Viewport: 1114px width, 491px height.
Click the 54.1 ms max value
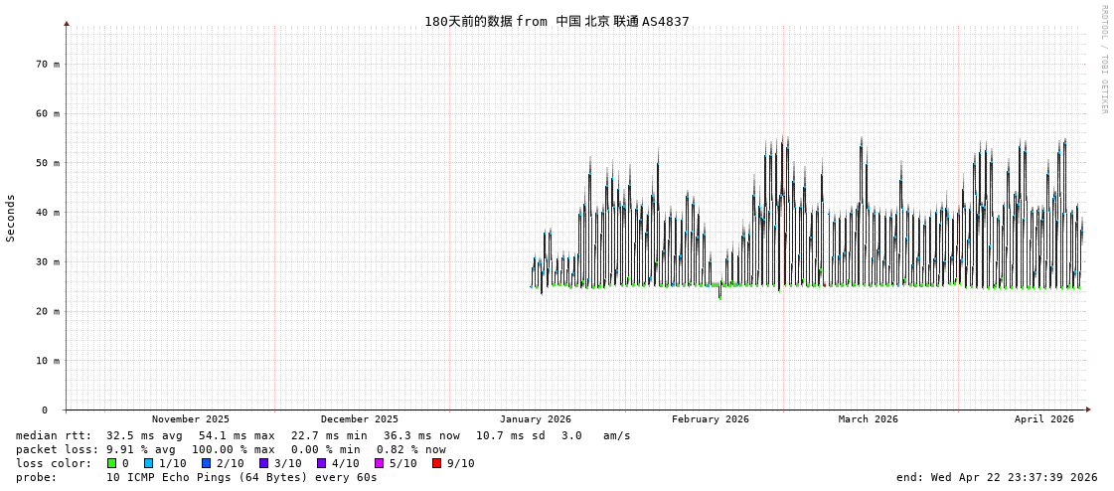[x=237, y=435]
